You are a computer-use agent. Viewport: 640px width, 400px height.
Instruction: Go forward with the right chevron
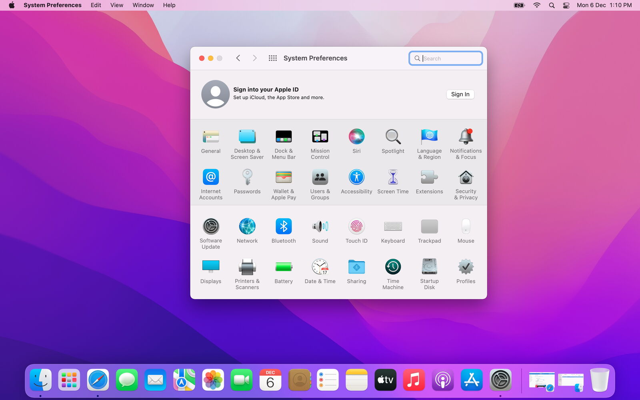[255, 58]
